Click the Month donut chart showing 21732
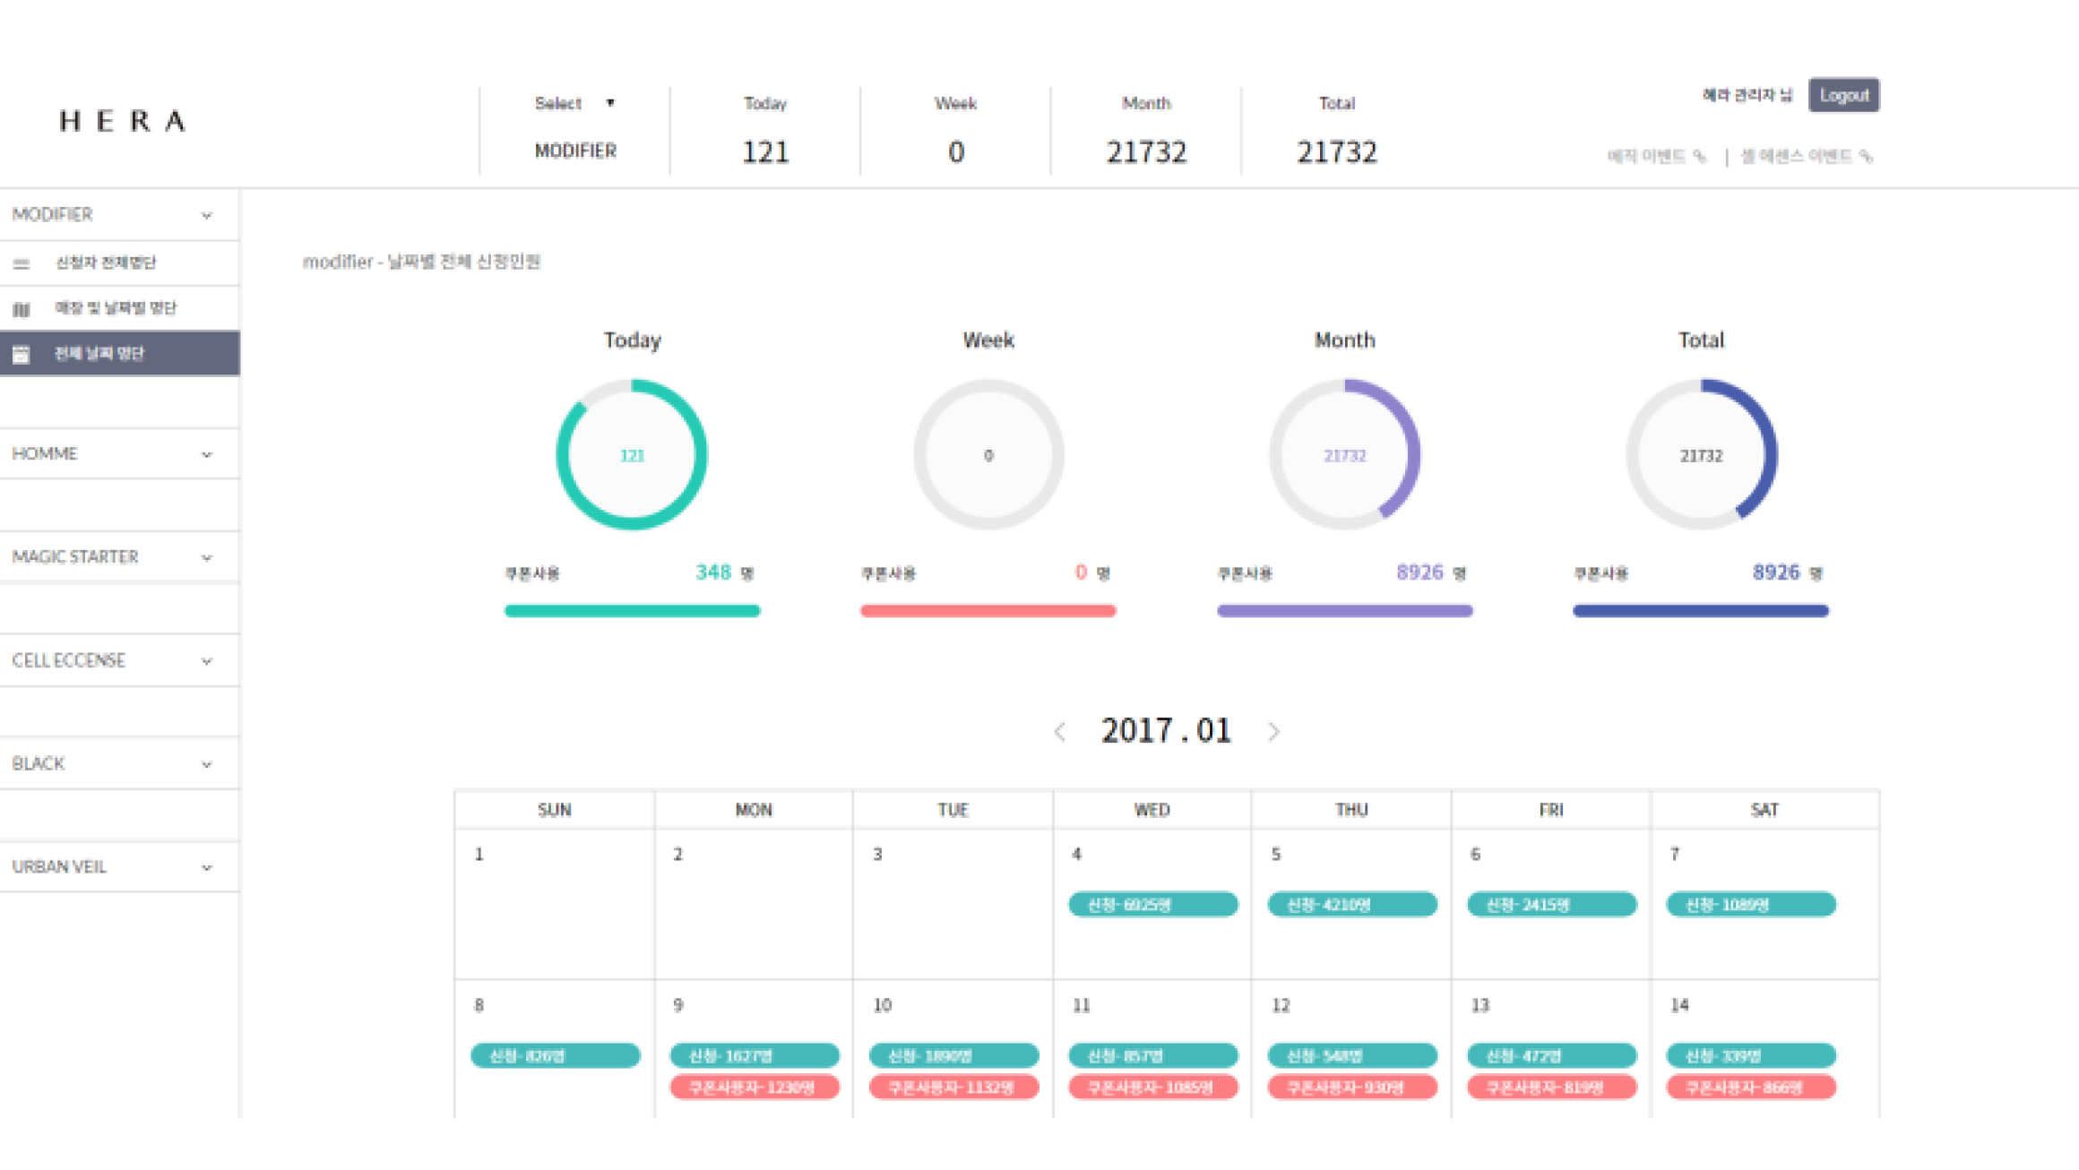This screenshot has height=1170, width=2079. pyautogui.click(x=1344, y=454)
